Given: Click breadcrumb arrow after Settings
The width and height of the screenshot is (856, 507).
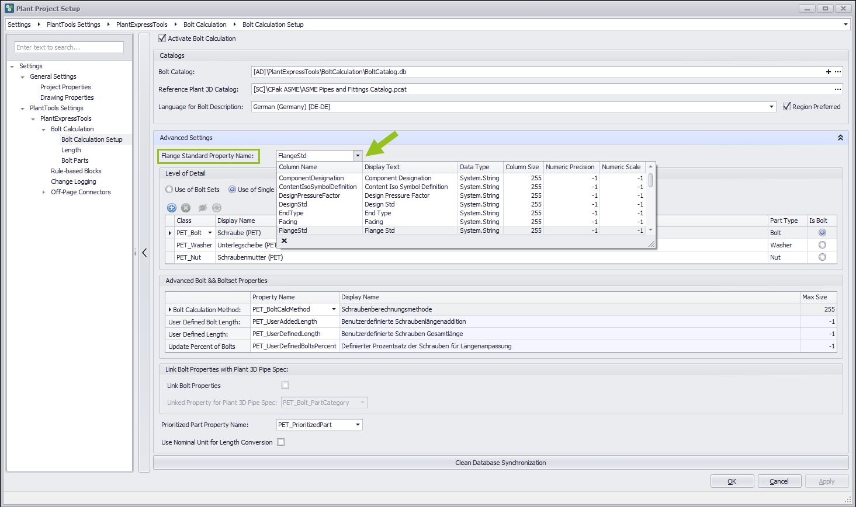Looking at the screenshot, I should [x=39, y=25].
